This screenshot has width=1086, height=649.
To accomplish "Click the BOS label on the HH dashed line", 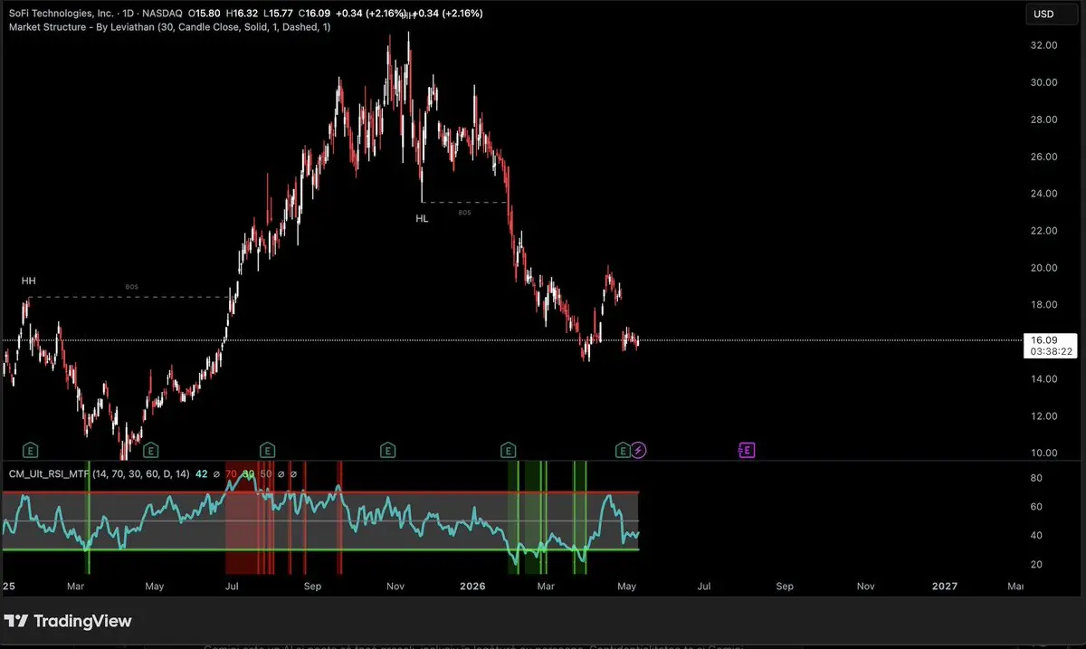I will [x=131, y=287].
